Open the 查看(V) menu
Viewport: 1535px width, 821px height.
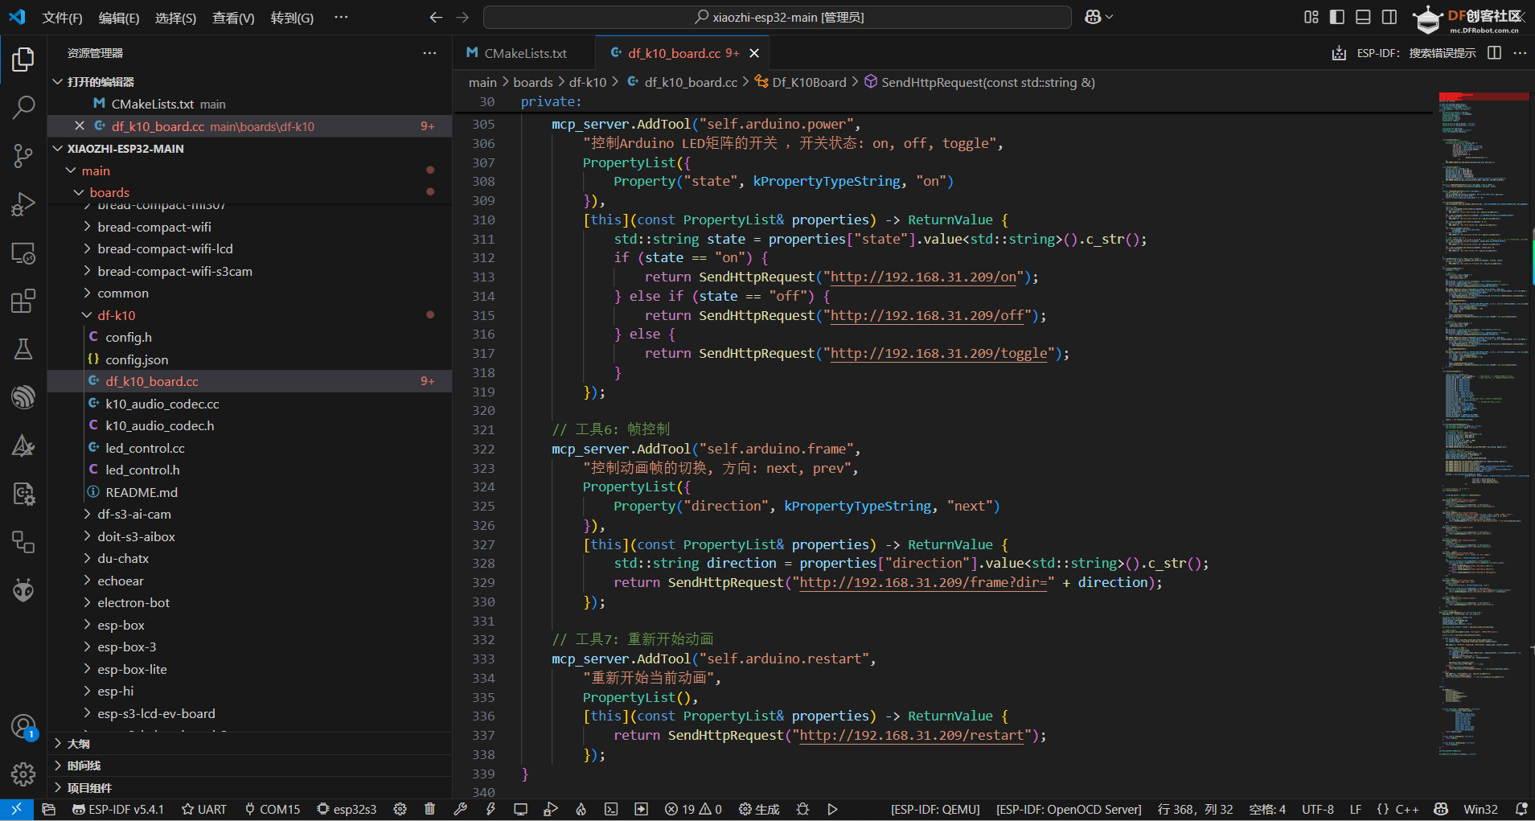pos(233,18)
